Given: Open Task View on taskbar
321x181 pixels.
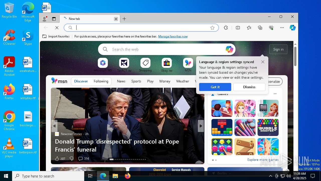Looking at the screenshot, I should (90, 176).
